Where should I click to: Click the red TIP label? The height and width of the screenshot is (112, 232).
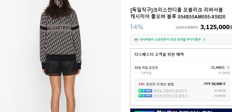pos(142,84)
